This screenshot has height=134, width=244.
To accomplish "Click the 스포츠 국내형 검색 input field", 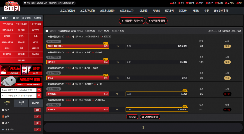I will tap(19, 96).
